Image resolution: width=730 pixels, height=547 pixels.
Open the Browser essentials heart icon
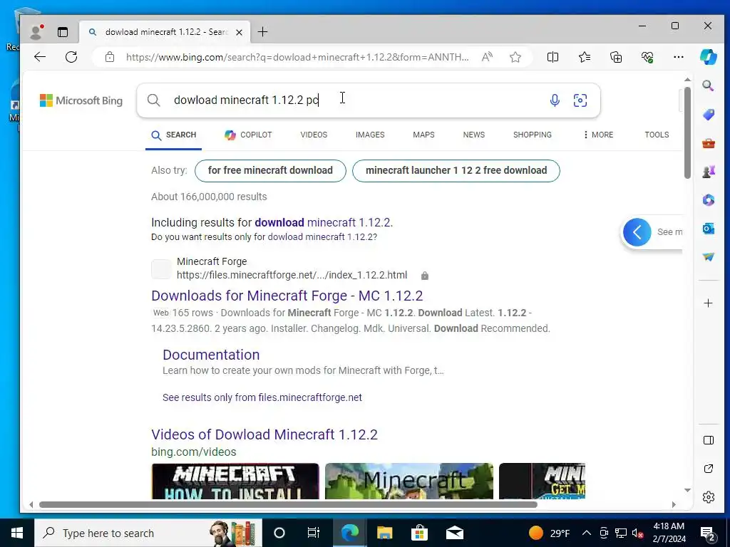tap(647, 57)
